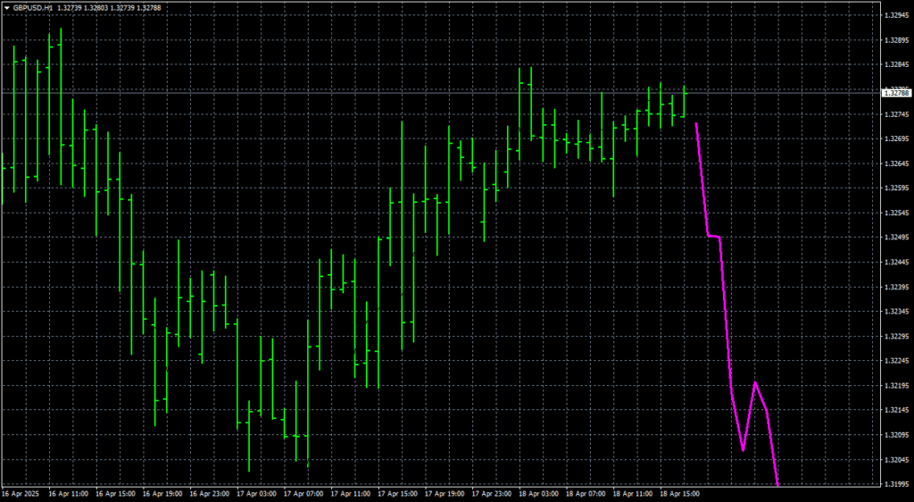914x502 pixels.
Task: Click the GBPUSD,H1 chart title text
Action: pyautogui.click(x=34, y=7)
